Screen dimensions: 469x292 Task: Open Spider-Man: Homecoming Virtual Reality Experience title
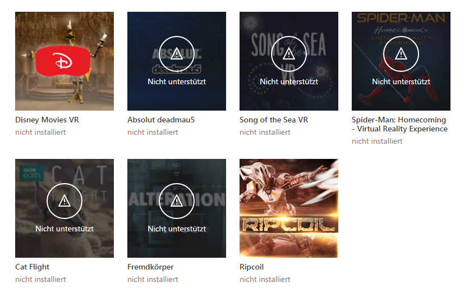click(x=399, y=124)
